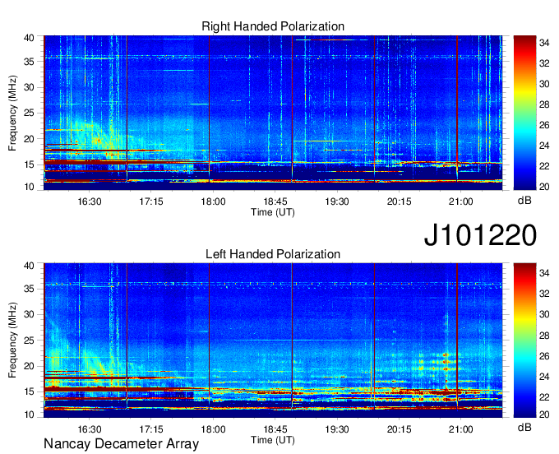Click the 22 dB label on Right Handed colorbar
This screenshot has width=559, height=454.
pos(544,166)
